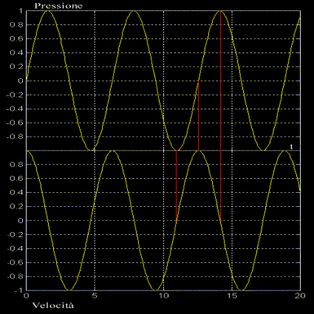
Task: Click the middle red vertical marker line
Action: pos(198,115)
